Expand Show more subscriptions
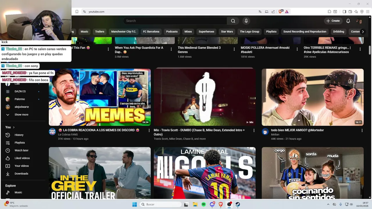The width and height of the screenshot is (372, 209). [x=23, y=115]
